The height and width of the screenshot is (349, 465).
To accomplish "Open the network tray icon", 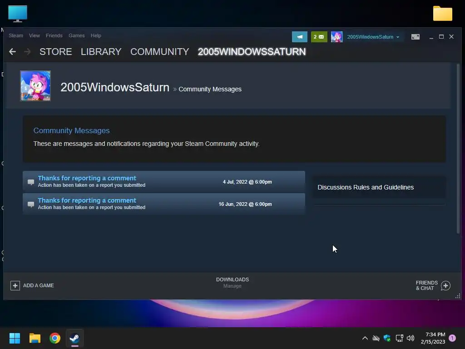I will [399, 338].
